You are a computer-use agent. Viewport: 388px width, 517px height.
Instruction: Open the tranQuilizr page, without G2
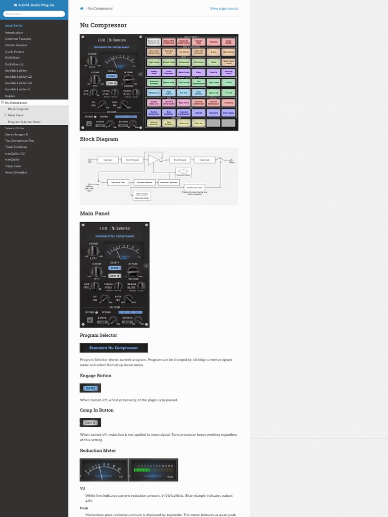point(12,160)
